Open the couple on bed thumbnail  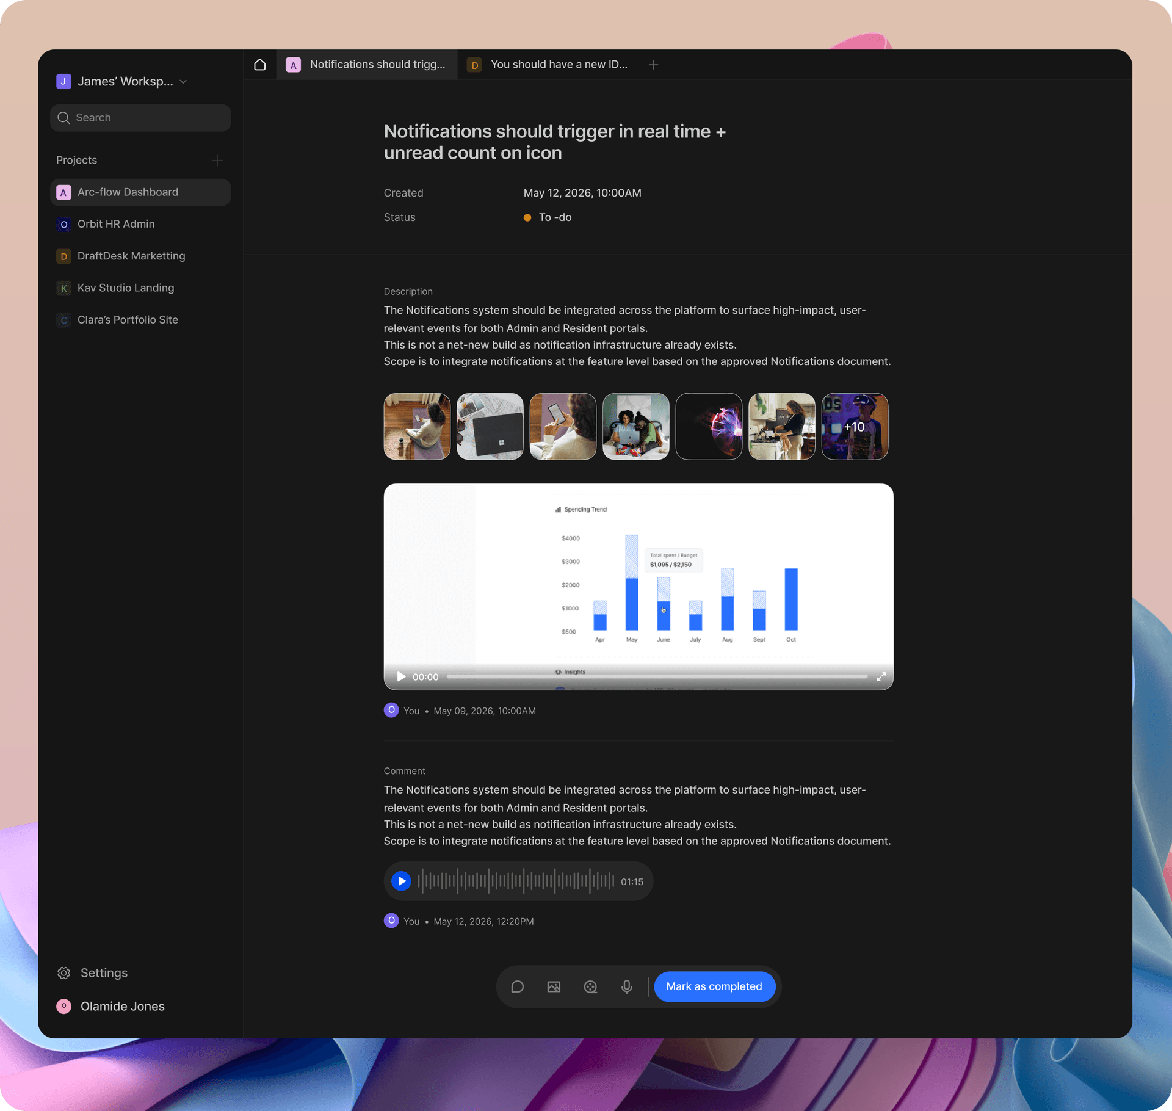click(636, 427)
